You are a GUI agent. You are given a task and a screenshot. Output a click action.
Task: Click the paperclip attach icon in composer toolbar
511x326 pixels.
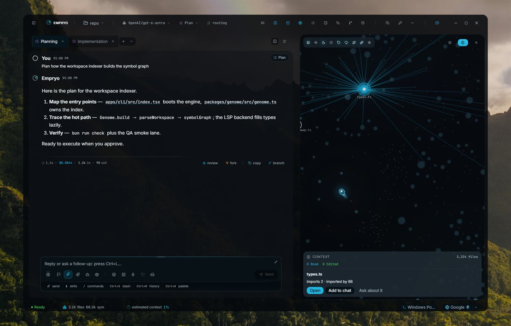[77, 275]
